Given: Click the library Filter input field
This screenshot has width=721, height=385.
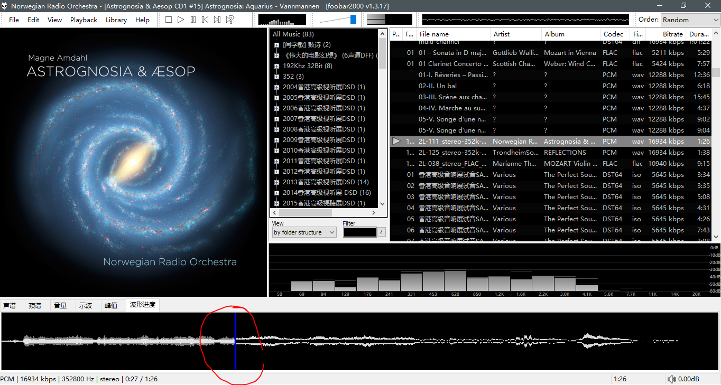Looking at the screenshot, I should coord(359,232).
